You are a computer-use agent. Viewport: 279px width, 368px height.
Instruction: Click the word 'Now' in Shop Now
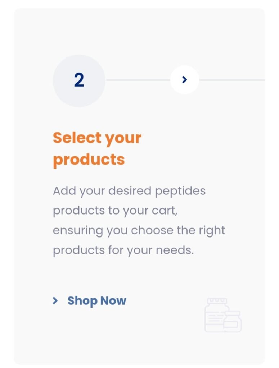(113, 301)
